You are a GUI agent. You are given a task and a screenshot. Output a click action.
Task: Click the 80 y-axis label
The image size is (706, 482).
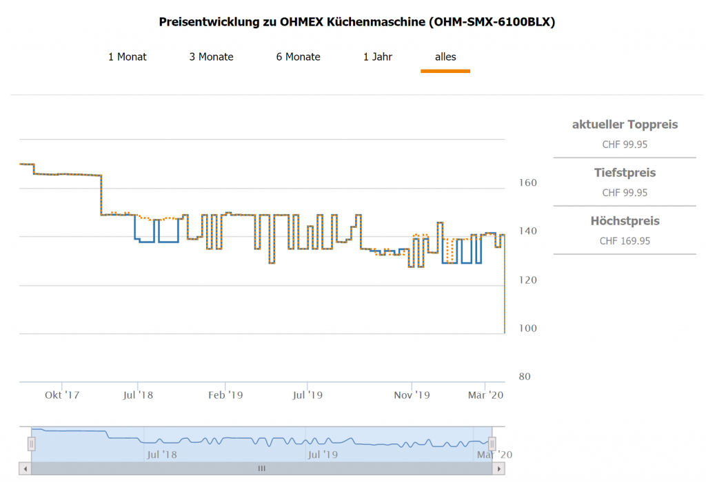coord(525,377)
